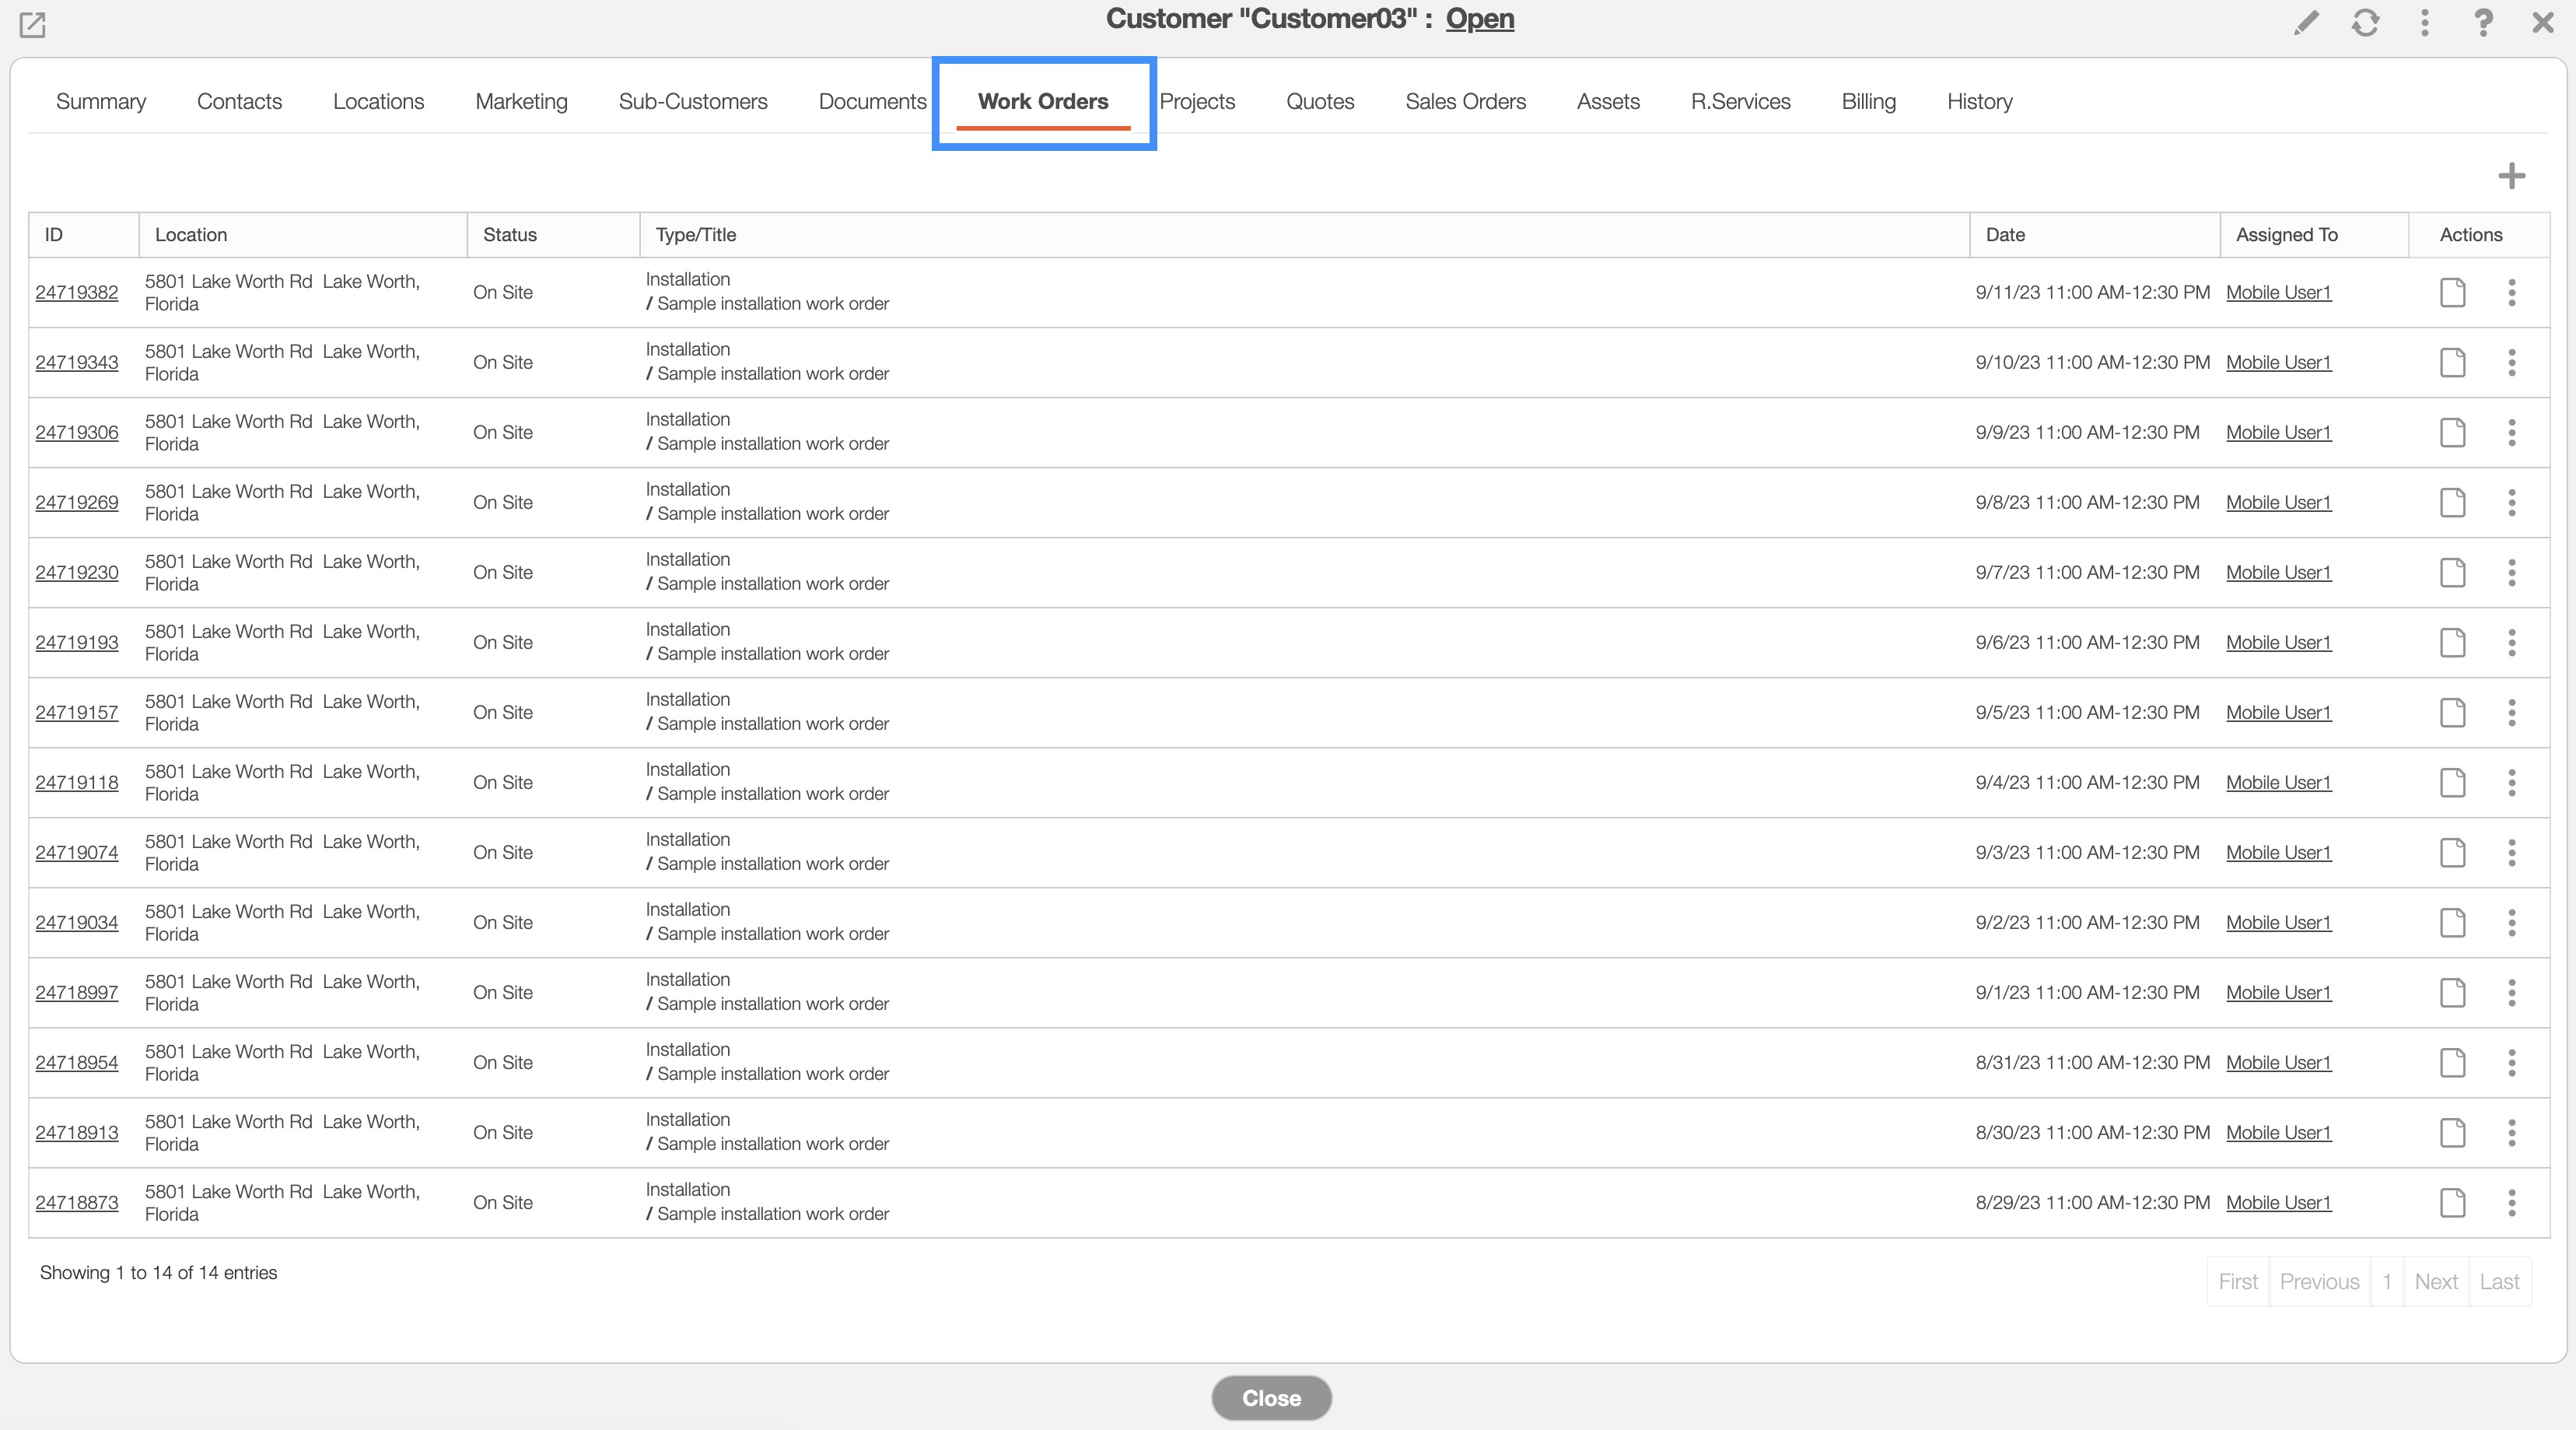Click Mobile User1 link for 9/5/23 order
Image resolution: width=2576 pixels, height=1430 pixels.
click(2278, 712)
